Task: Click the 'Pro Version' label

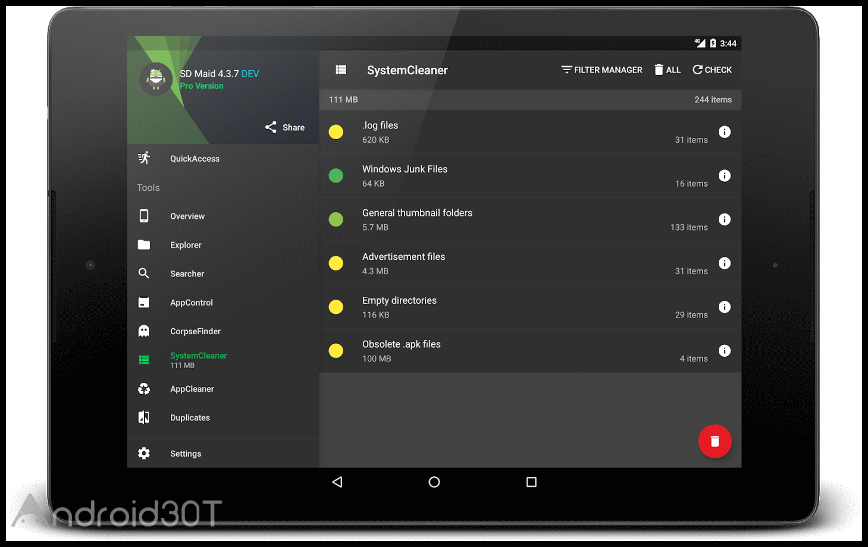Action: click(x=202, y=86)
